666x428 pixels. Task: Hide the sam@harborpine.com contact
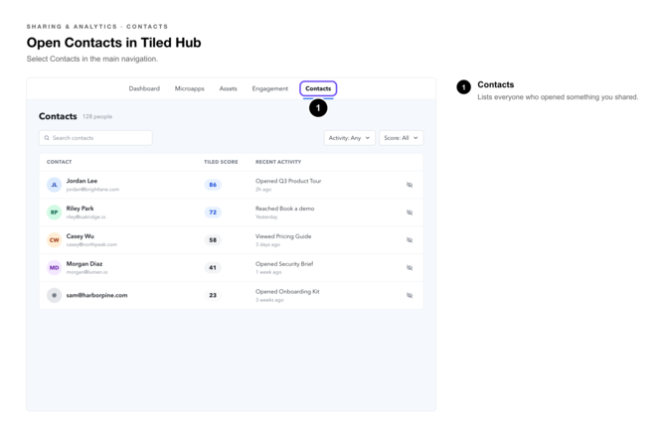(410, 295)
